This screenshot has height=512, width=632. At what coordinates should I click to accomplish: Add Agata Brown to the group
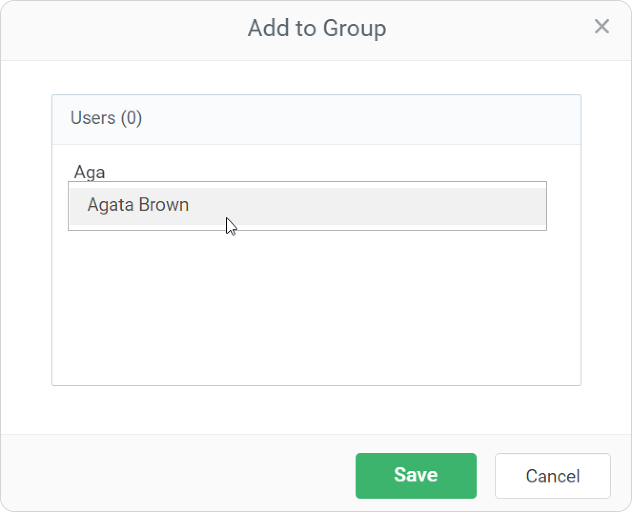(138, 205)
